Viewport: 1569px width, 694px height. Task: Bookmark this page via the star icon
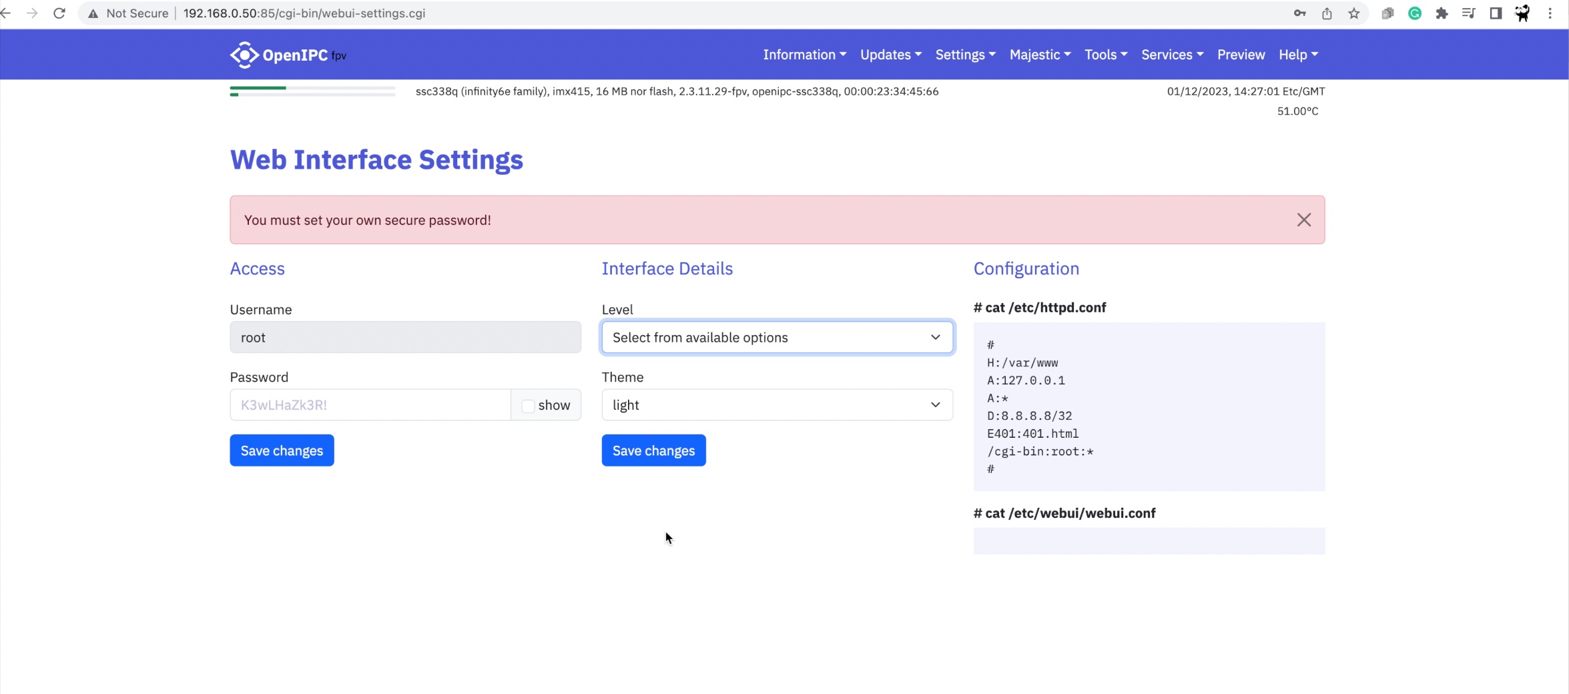tap(1353, 13)
